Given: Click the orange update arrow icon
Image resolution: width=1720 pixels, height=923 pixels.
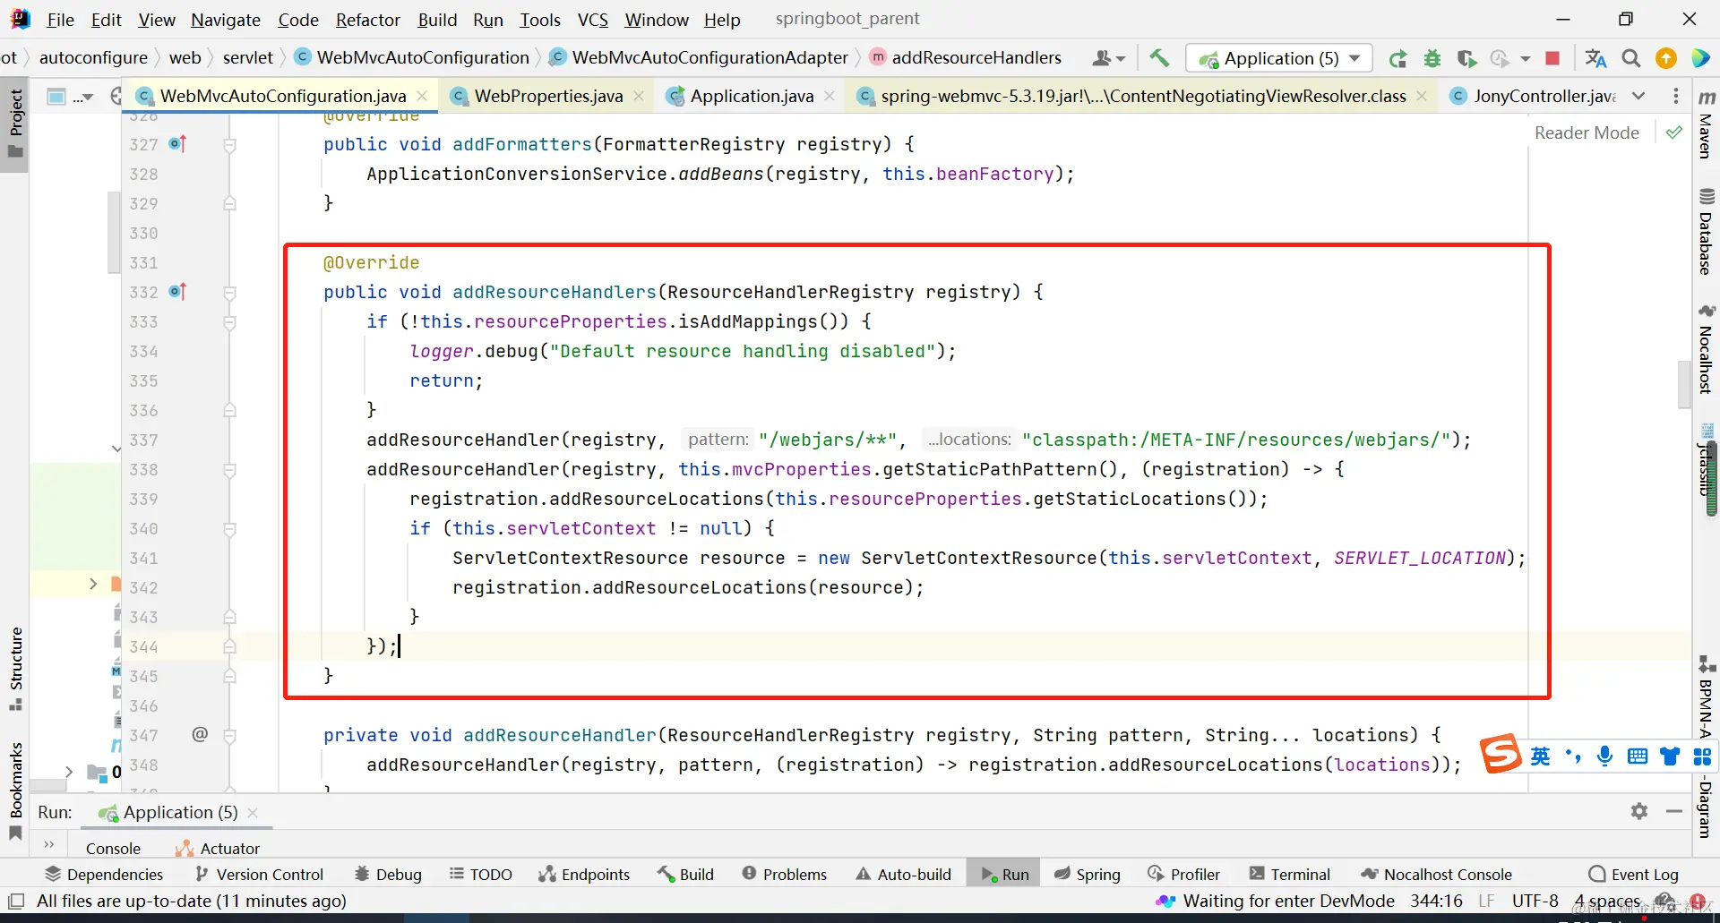Looking at the screenshot, I should tap(1666, 59).
